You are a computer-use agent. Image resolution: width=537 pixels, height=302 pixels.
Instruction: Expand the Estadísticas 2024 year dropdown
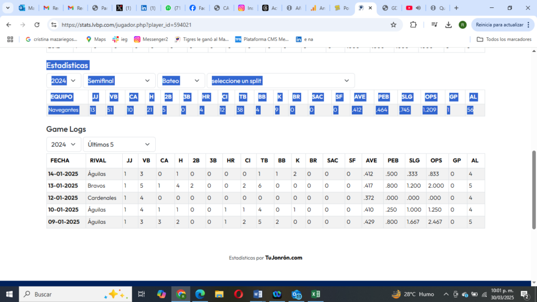click(63, 81)
